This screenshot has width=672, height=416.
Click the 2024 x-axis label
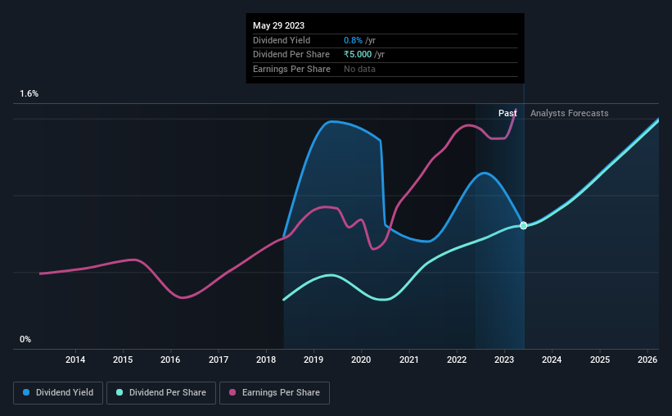tap(552, 359)
